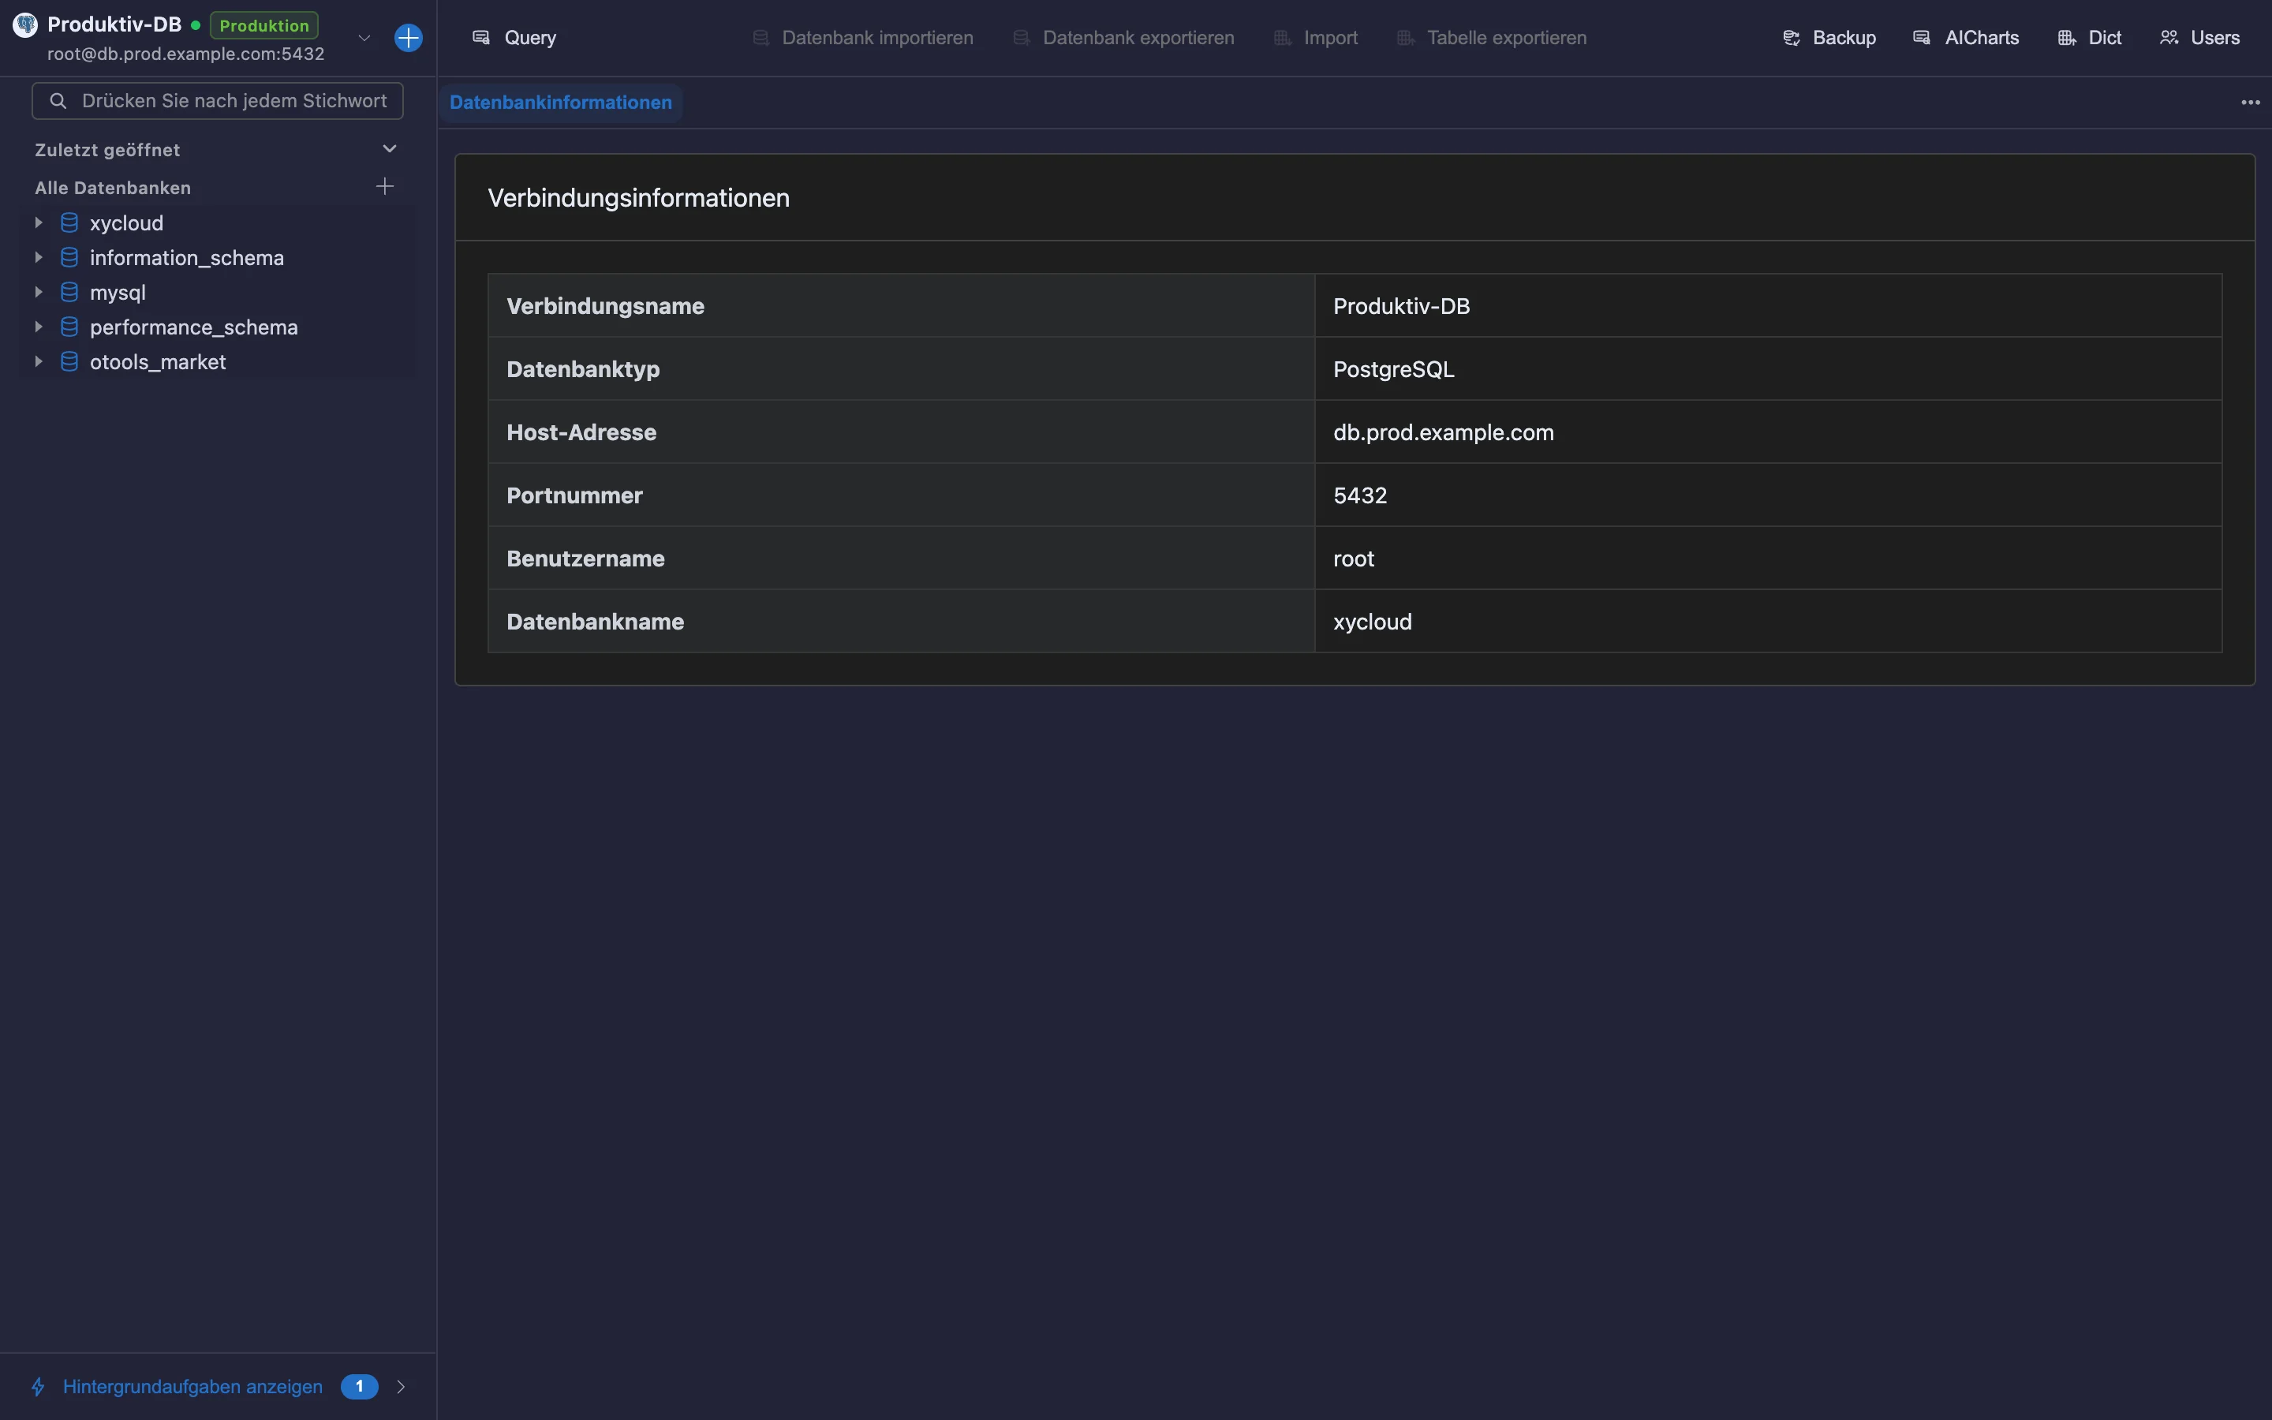This screenshot has height=1420, width=2272.
Task: Click the background tasks count badge
Action: pyautogui.click(x=360, y=1386)
